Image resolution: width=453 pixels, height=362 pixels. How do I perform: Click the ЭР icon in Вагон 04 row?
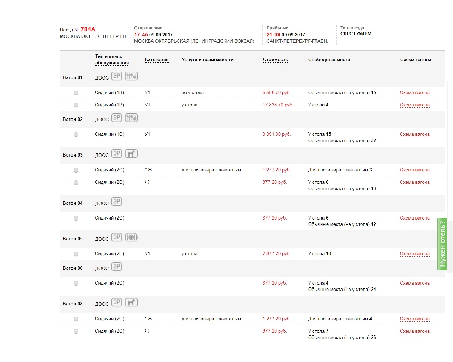click(x=117, y=202)
